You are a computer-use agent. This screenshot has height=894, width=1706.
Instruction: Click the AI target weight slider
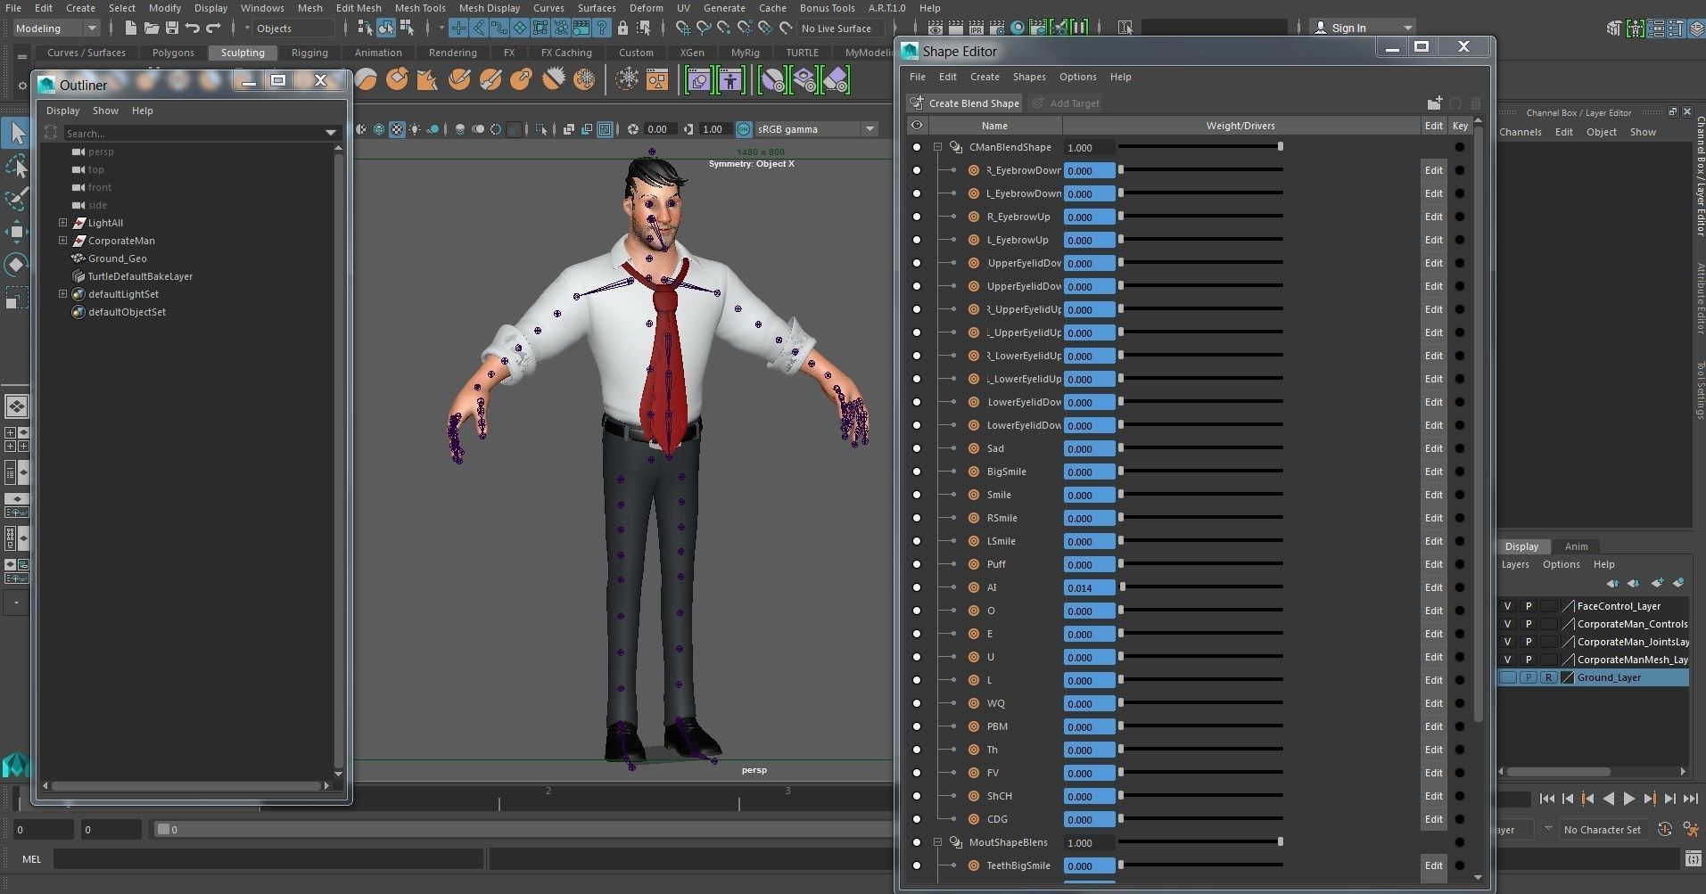[1200, 587]
